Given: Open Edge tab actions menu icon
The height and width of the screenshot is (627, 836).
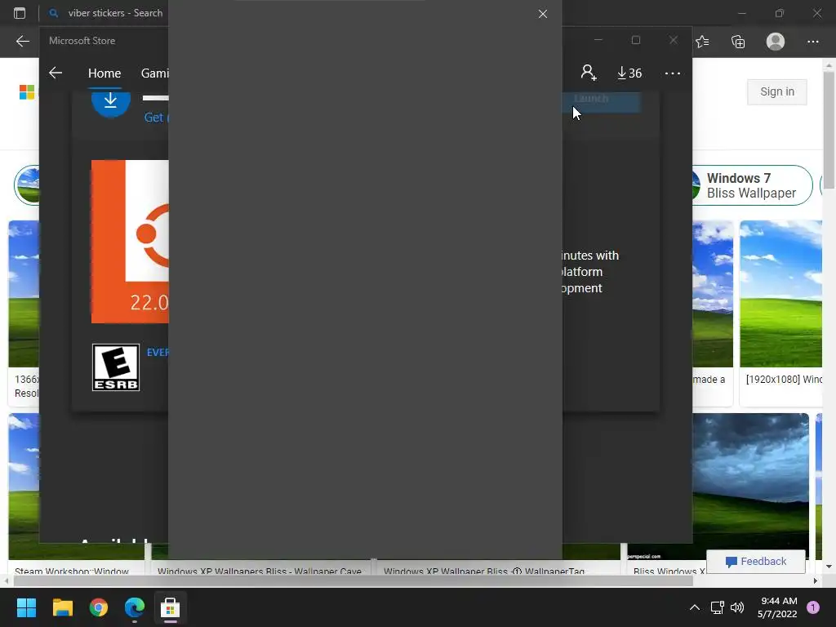Looking at the screenshot, I should point(20,13).
